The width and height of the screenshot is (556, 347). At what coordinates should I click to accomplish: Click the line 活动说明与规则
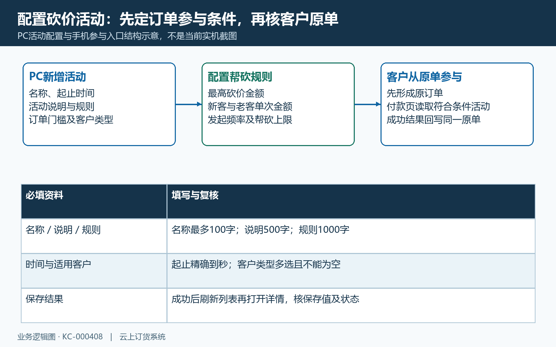tap(62, 106)
